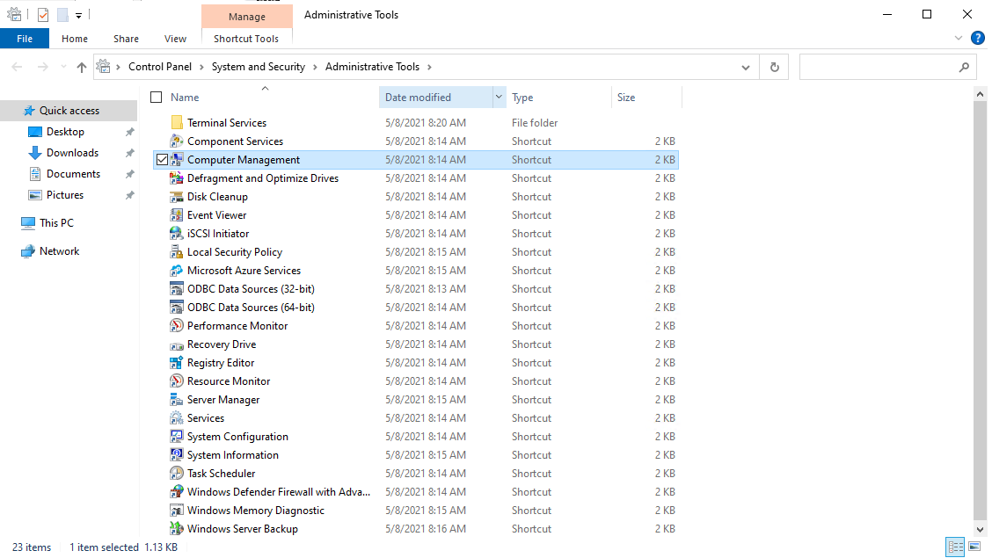Switch to details view layout
This screenshot has width=992, height=558.
955,547
